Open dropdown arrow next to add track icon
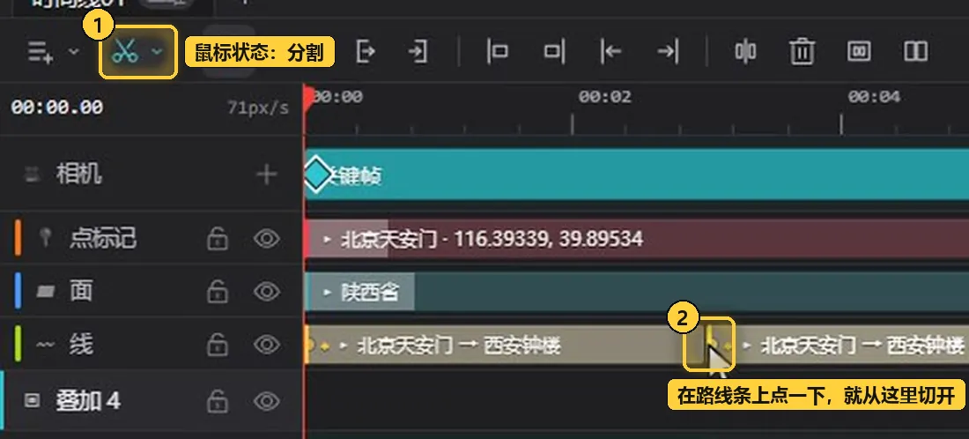This screenshot has height=439, width=969. click(x=73, y=51)
